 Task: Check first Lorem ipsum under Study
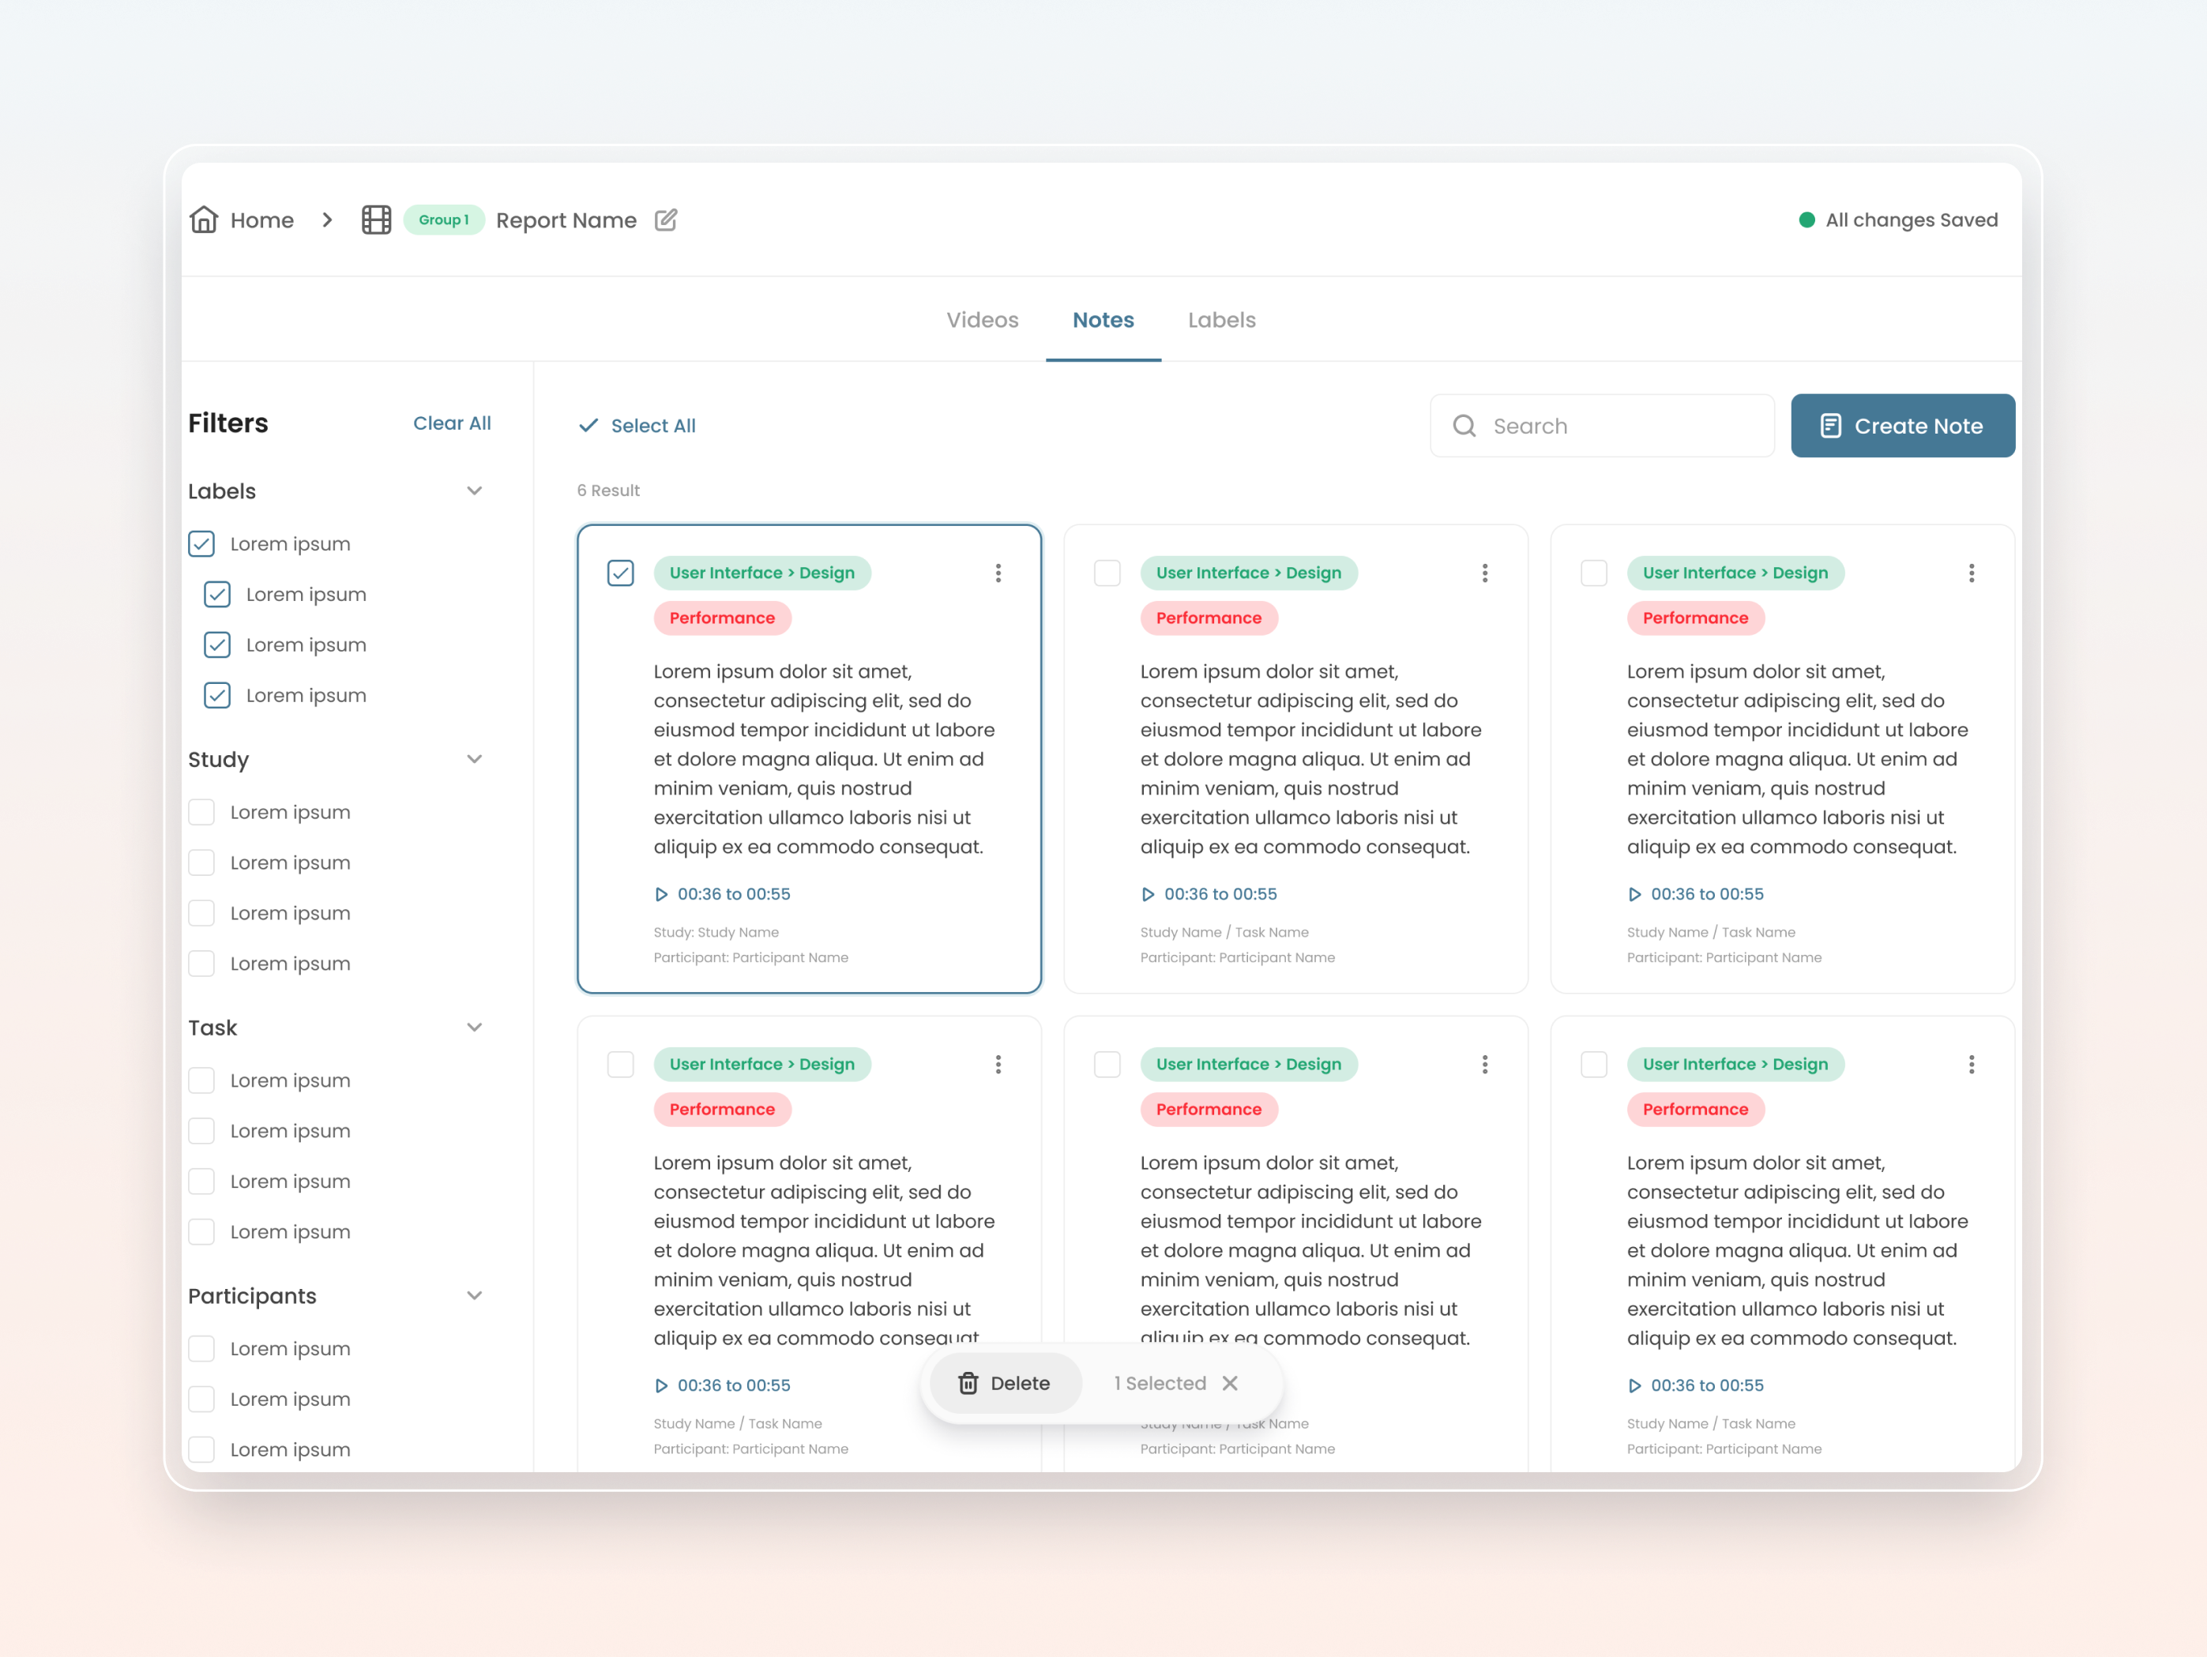201,812
